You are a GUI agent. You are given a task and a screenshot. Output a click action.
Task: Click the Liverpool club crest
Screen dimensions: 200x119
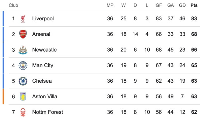coord(23,19)
